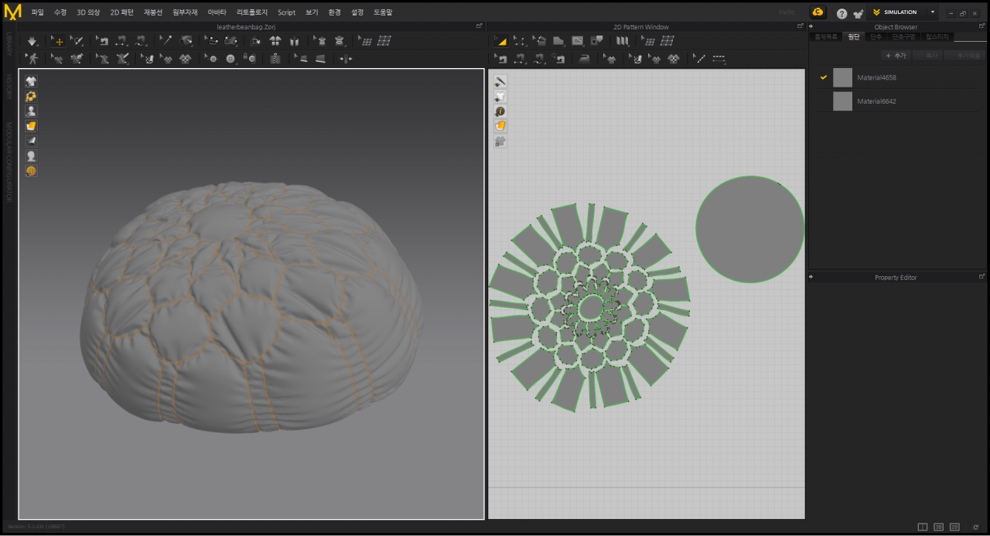Click the steam iron icon in 2D toolbar
Image resolution: width=990 pixels, height=536 pixels.
click(x=585, y=59)
